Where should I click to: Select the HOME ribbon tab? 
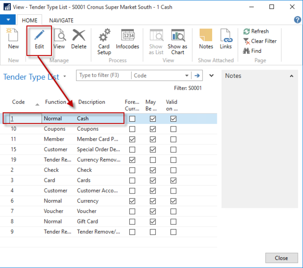30,20
